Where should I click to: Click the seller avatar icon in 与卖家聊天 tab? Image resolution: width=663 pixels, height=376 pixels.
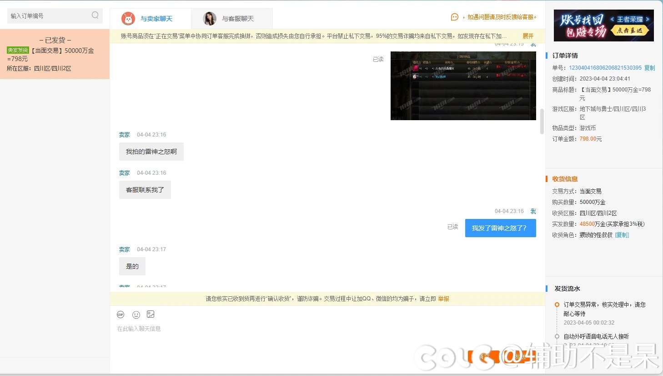[128, 19]
